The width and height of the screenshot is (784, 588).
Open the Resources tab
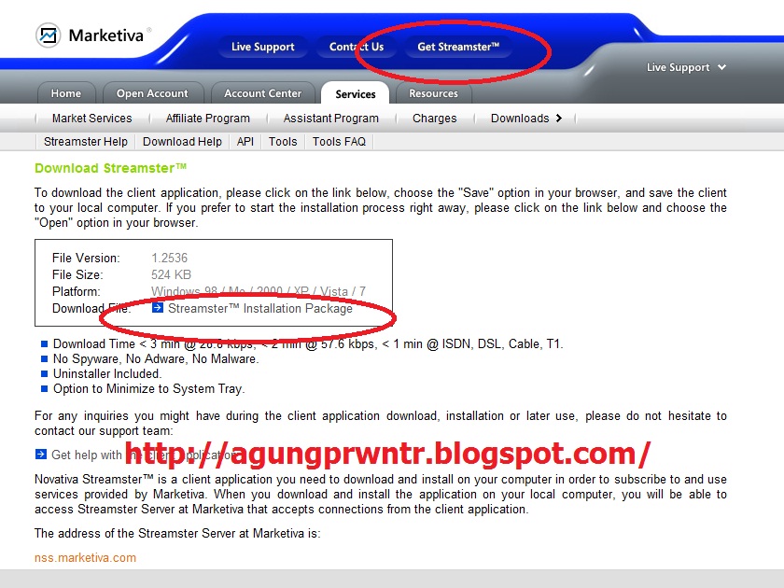(x=433, y=93)
